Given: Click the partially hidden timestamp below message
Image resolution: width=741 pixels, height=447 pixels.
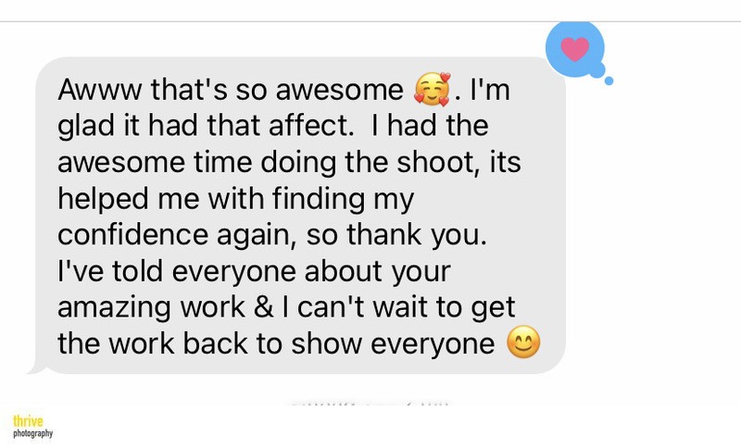Looking at the screenshot, I should click(369, 404).
